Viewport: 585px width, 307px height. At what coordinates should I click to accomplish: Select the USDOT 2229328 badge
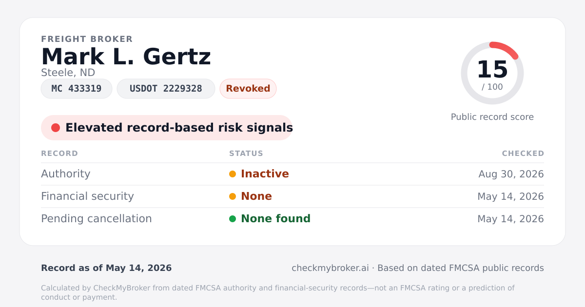pyautogui.click(x=166, y=89)
